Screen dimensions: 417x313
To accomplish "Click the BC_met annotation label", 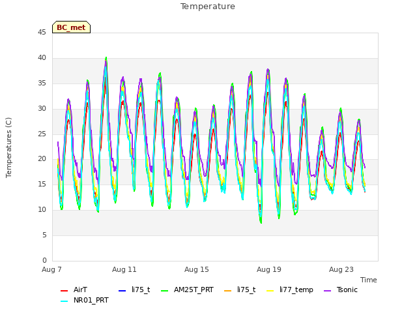I will [71, 27].
